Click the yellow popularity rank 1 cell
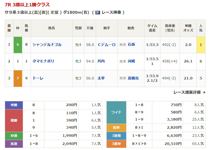 201,45
